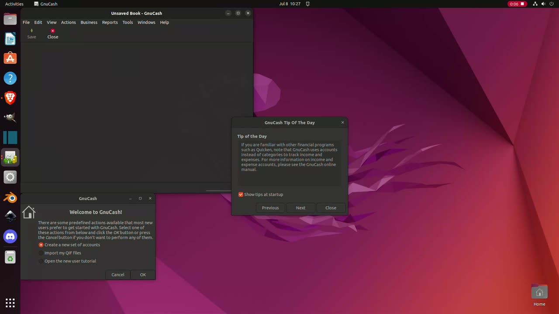Open the Help menu
The image size is (559, 314).
pyautogui.click(x=164, y=22)
